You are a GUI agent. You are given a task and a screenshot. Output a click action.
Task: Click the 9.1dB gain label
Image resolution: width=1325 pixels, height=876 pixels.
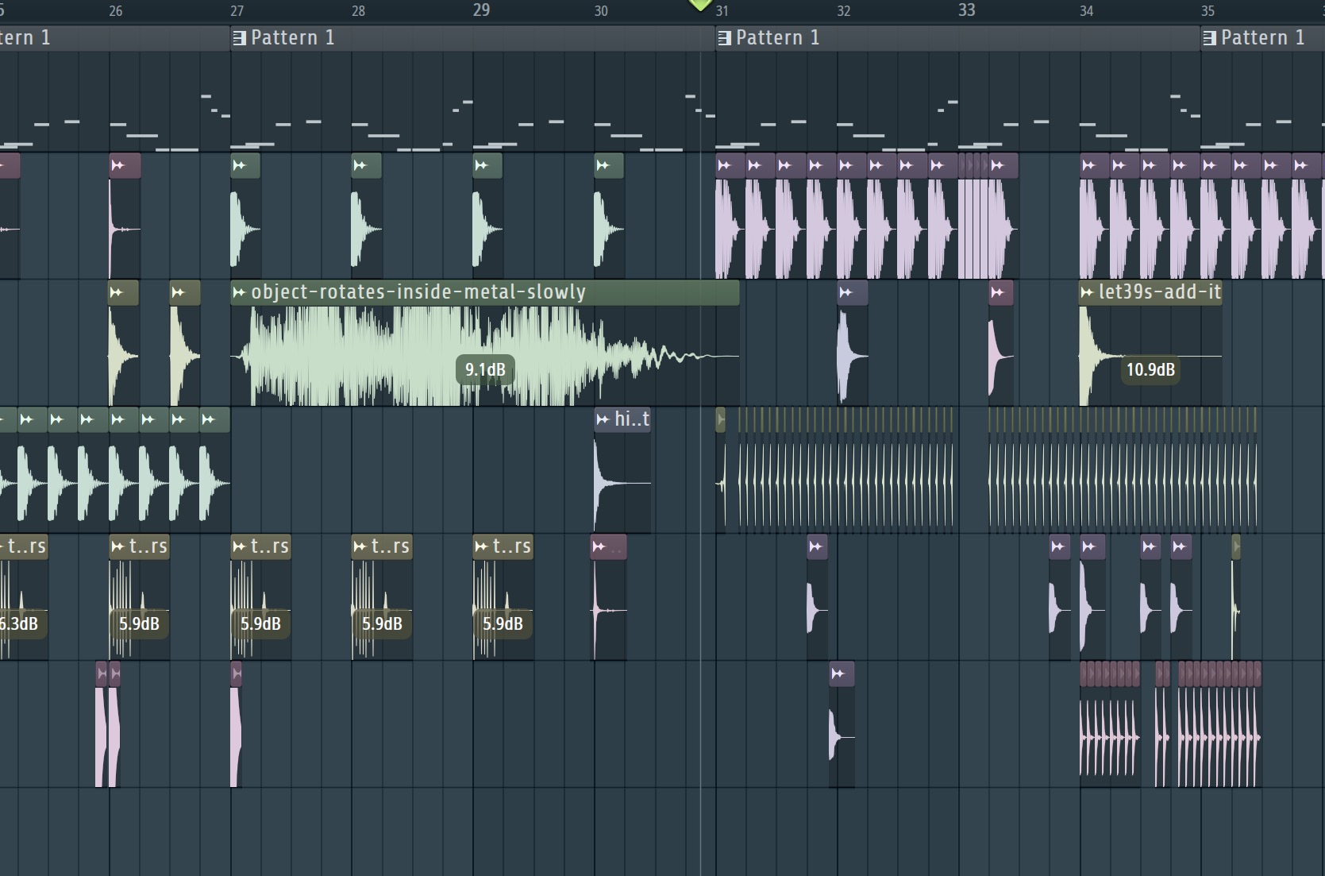point(485,370)
